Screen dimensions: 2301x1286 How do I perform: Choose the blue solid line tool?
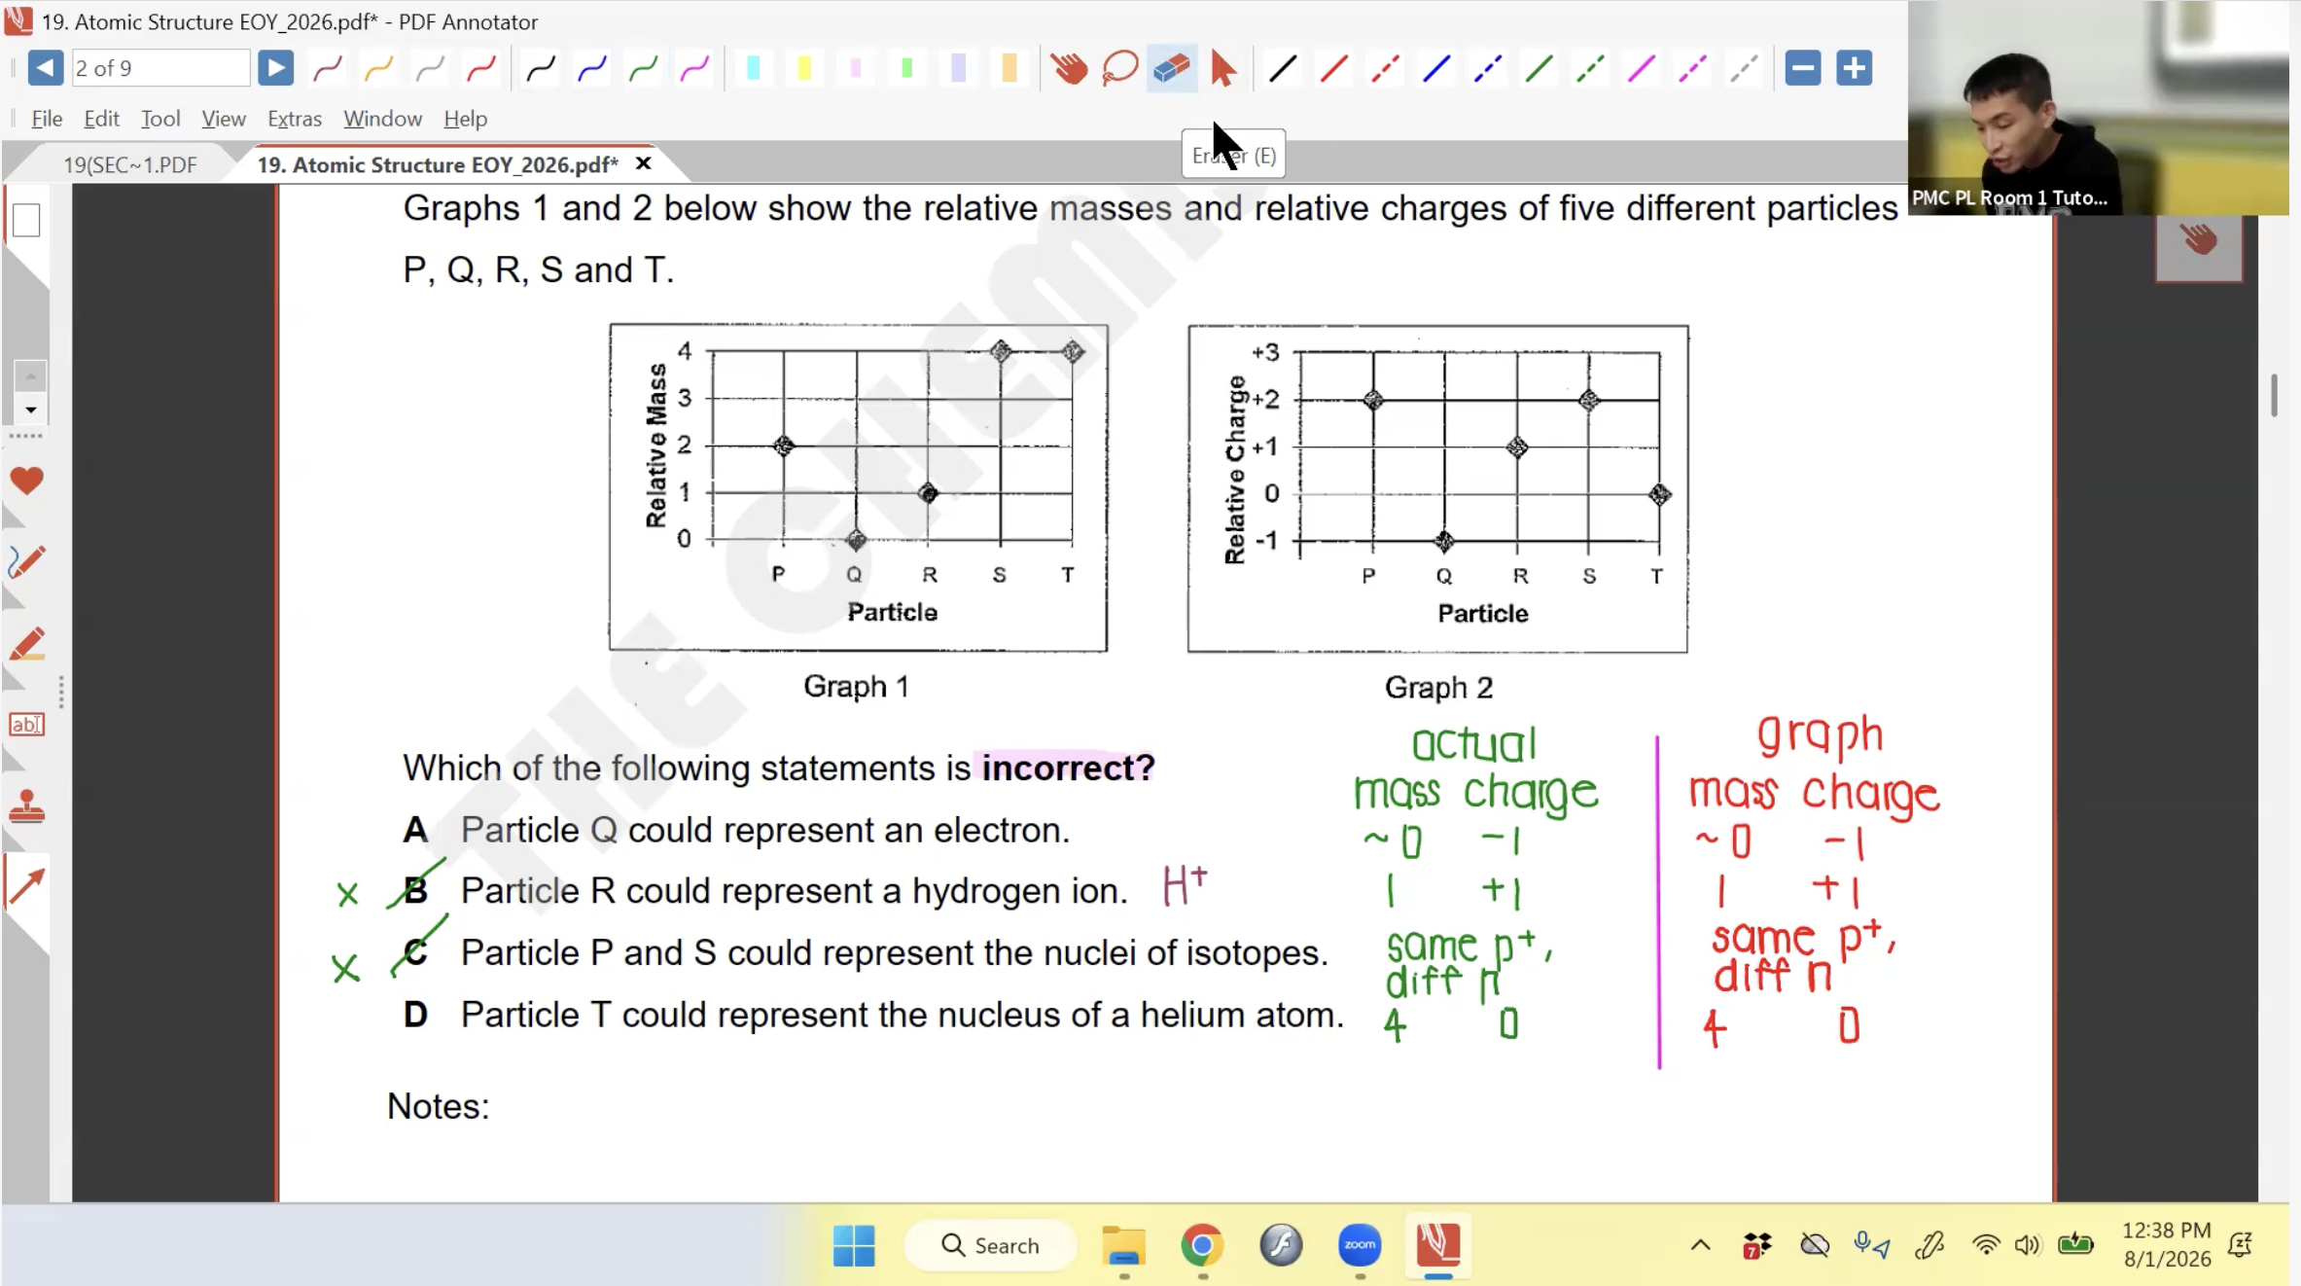coord(1436,68)
